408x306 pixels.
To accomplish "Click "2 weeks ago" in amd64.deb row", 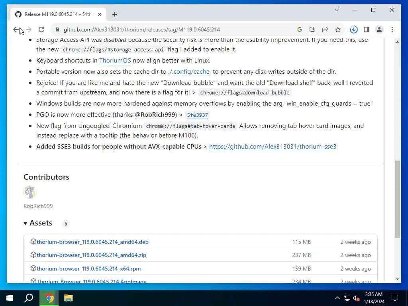I will (x=355, y=242).
